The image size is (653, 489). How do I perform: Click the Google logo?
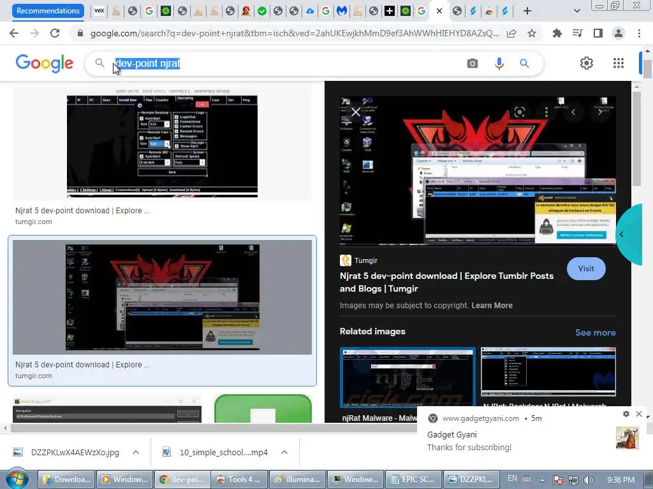click(x=45, y=63)
